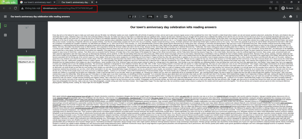Toggle the PDF sidebar hamburger menu

click(x=5, y=17)
